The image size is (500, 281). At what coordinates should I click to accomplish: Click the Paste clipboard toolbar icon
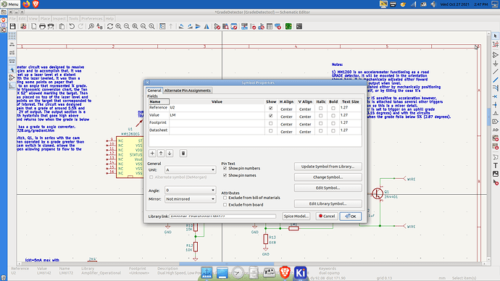pos(62,27)
